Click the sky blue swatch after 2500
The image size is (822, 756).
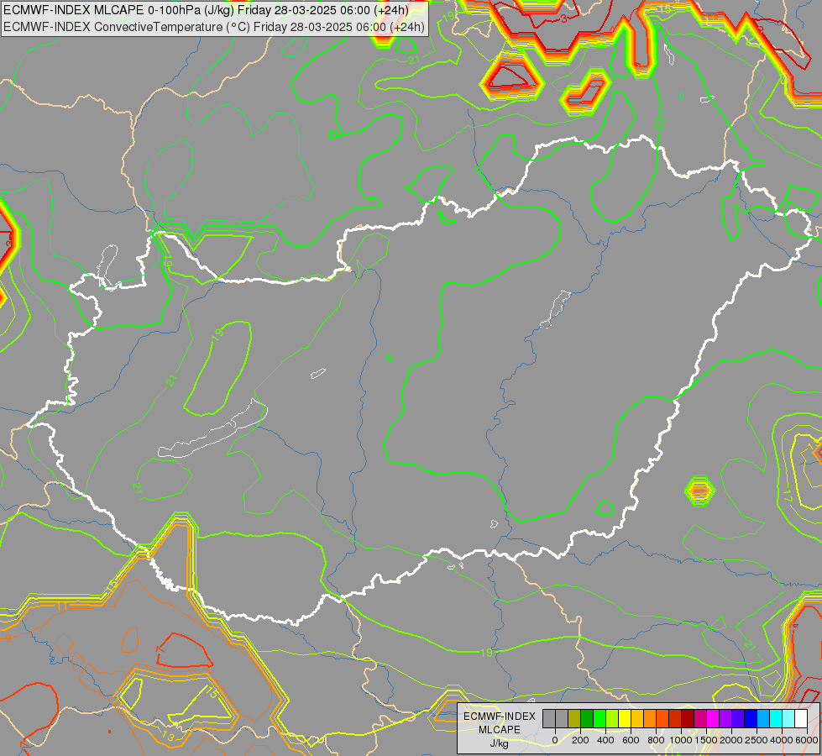764,719
